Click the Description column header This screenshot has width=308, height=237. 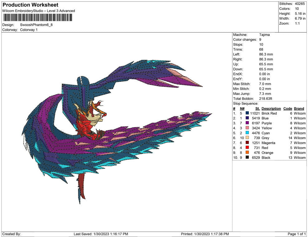tap(271, 109)
